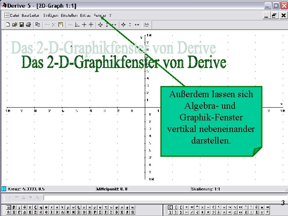Insert right arrow symbol from math toolbar
The height and width of the screenshot is (216, 288).
point(230,212)
